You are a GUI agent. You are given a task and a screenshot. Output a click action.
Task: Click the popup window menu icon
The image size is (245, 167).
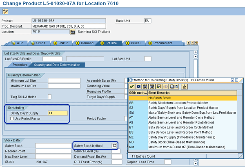131,80
